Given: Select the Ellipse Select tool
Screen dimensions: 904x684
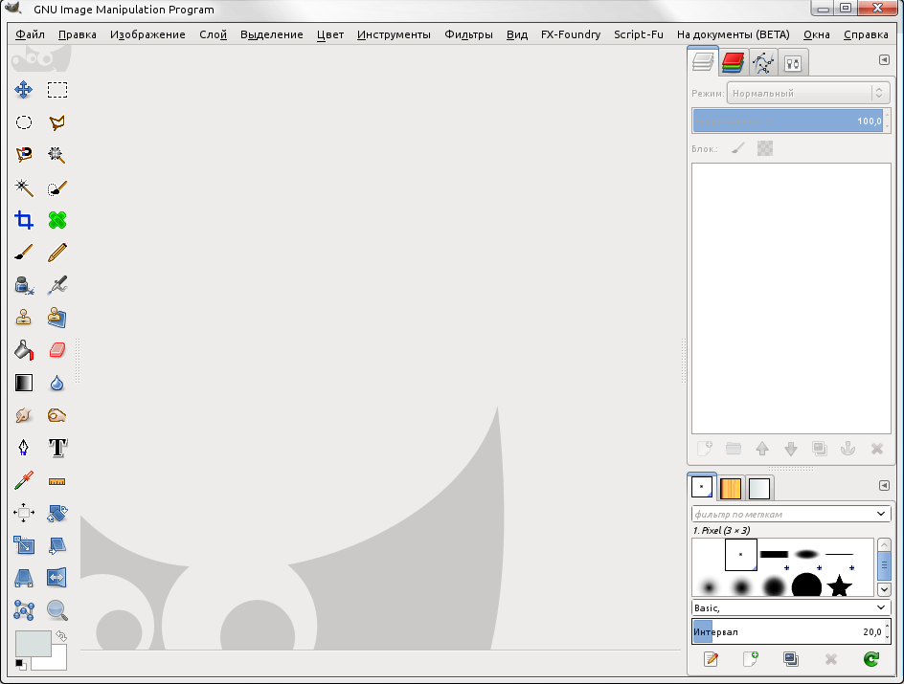Looking at the screenshot, I should [24, 122].
